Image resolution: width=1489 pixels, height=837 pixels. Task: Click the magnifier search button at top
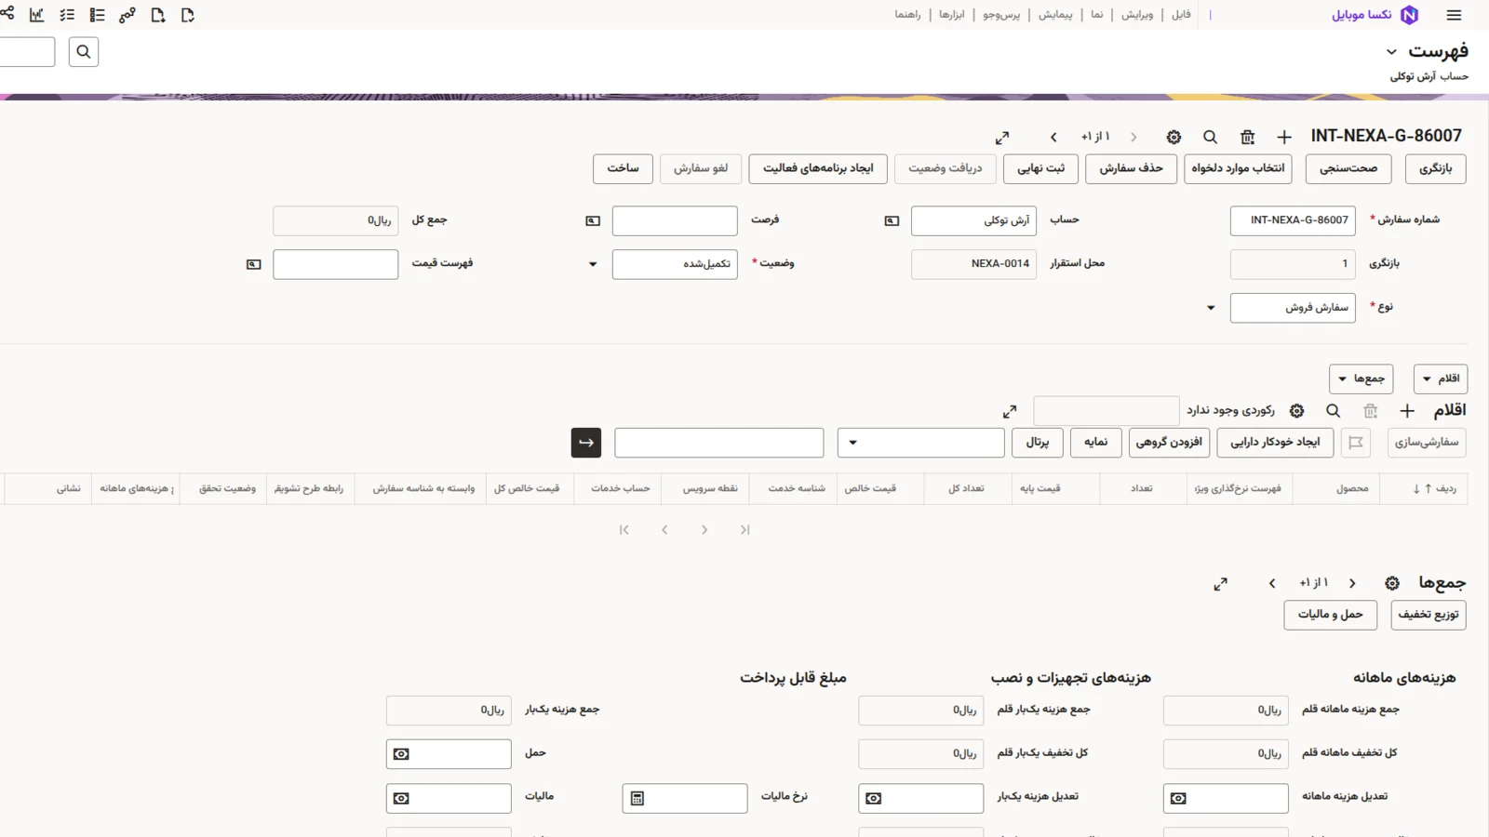[84, 52]
